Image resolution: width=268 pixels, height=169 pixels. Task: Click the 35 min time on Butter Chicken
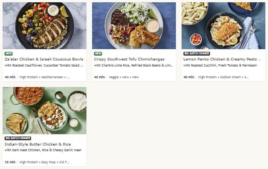[x=10, y=162]
